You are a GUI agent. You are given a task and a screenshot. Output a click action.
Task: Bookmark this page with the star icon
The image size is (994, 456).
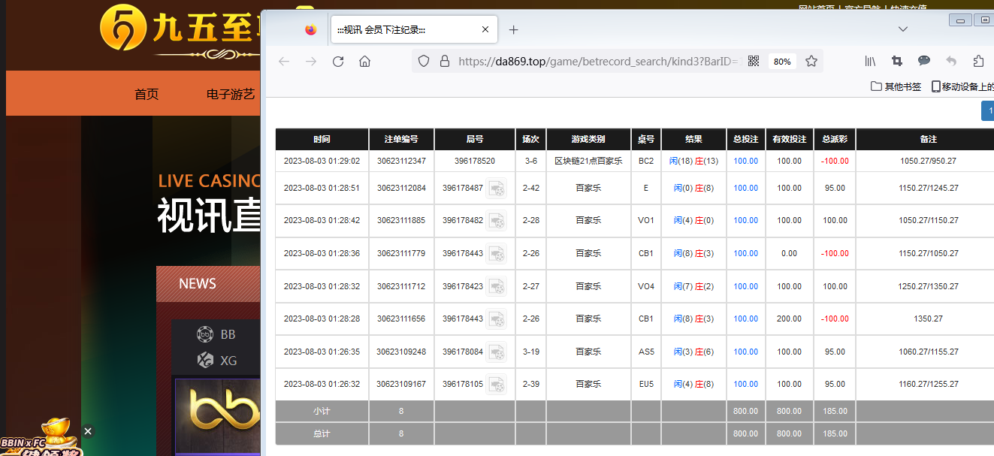click(811, 62)
